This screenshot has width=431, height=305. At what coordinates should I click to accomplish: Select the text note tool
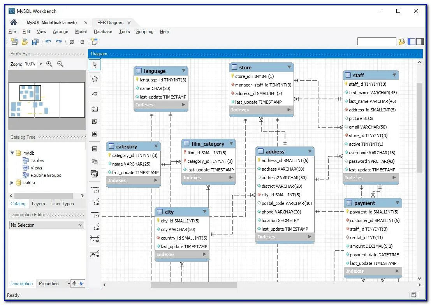point(95,122)
